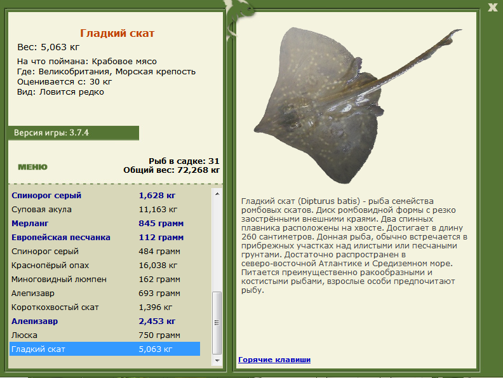Close the fish info window with X
This screenshot has width=503, height=378.
(x=492, y=7)
